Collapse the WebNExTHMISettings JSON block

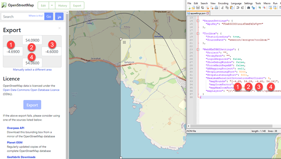coord(198,50)
